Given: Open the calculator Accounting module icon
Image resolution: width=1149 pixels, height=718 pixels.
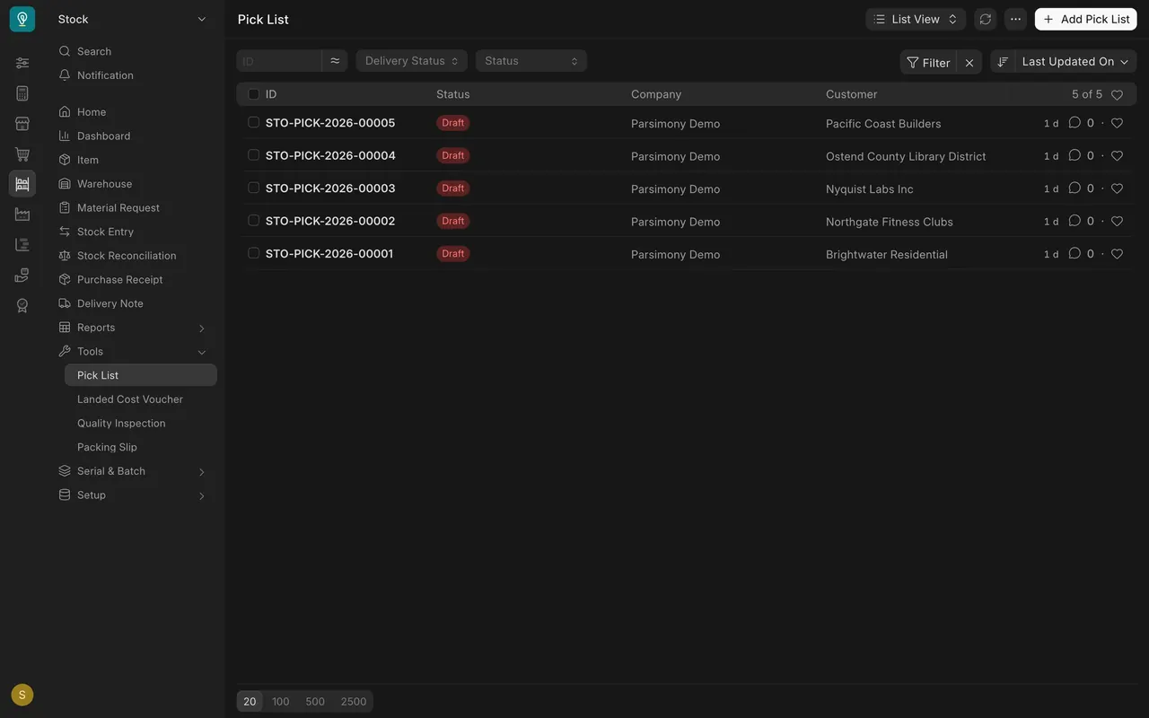Looking at the screenshot, I should point(22,93).
